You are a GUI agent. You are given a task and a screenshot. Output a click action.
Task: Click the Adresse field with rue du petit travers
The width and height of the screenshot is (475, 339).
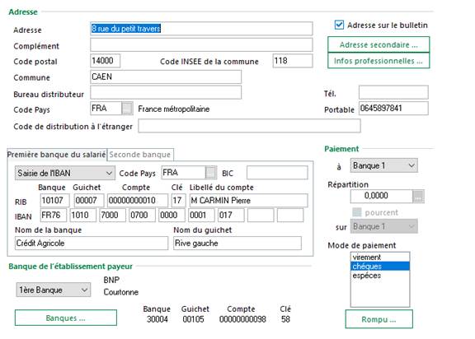201,29
